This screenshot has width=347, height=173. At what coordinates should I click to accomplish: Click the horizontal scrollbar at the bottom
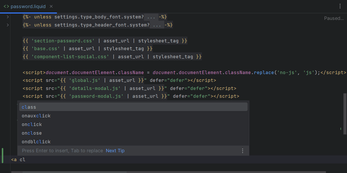pos(75,172)
